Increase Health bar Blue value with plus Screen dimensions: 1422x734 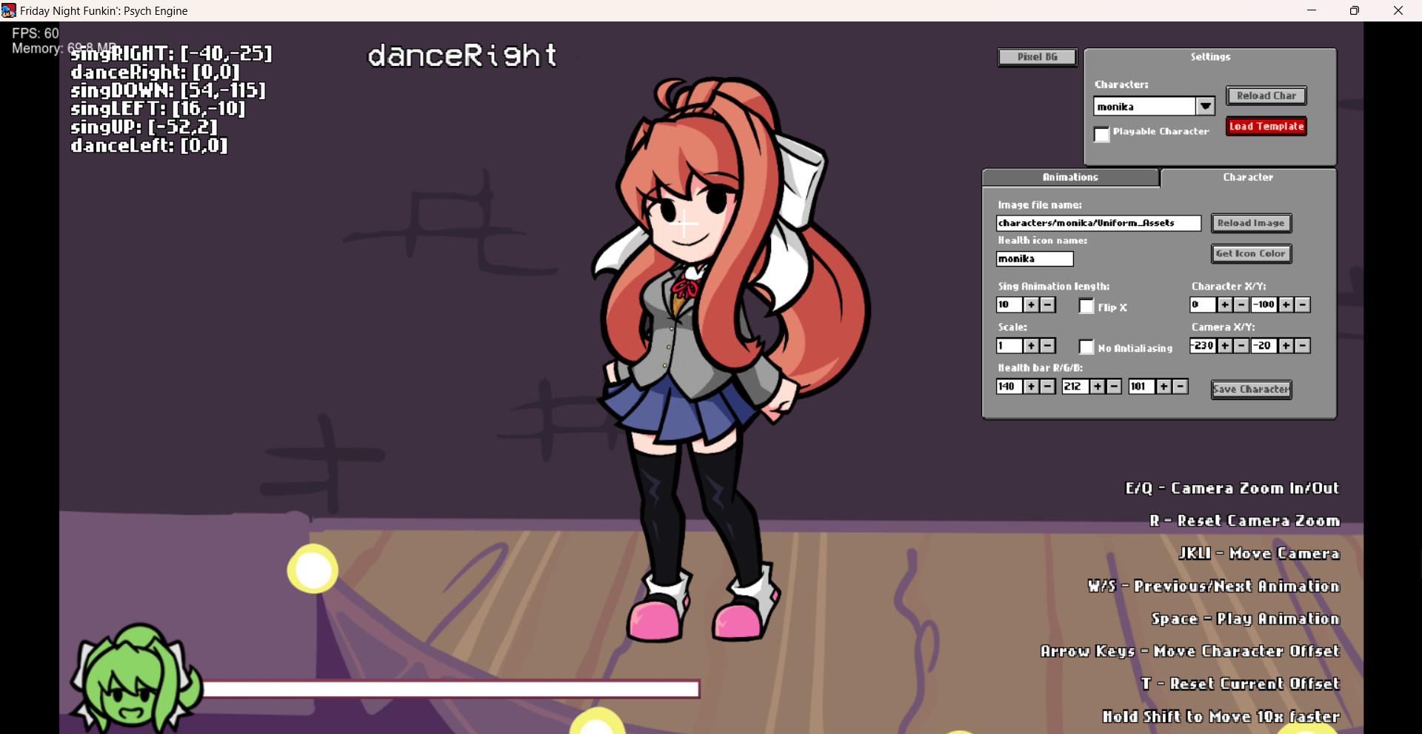coord(1164,387)
